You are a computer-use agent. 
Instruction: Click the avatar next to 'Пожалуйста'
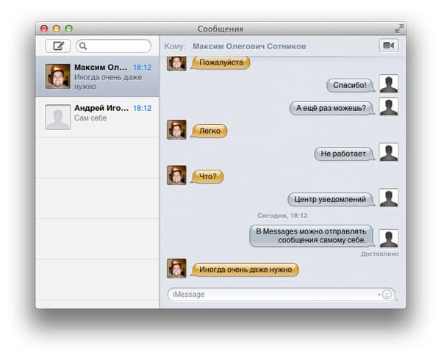(176, 63)
